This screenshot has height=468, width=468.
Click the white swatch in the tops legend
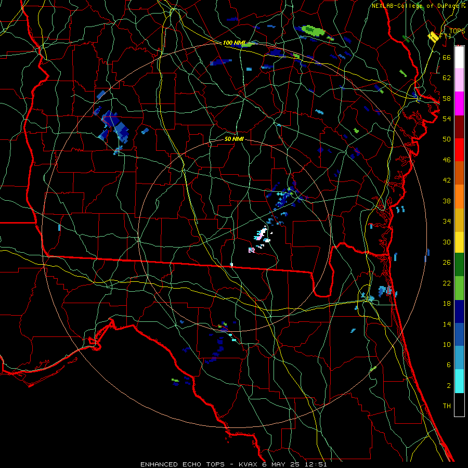coord(459,57)
